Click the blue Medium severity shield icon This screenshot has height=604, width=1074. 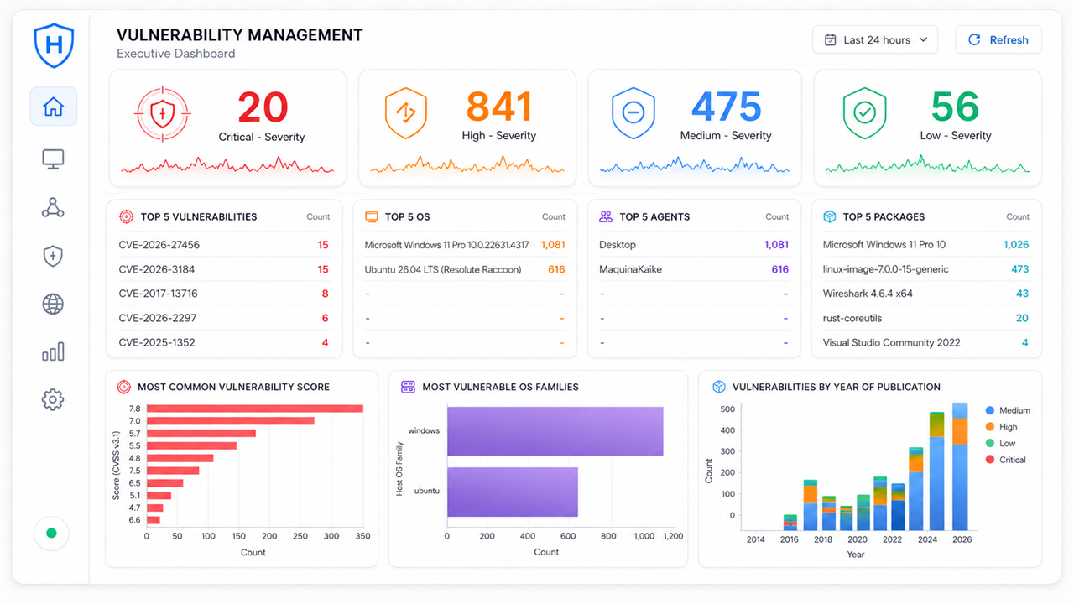633,112
